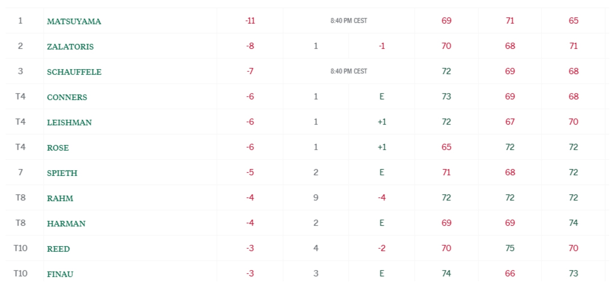The image size is (615, 287).
Task: Select Matsuyama's total score of -11
Action: (250, 21)
